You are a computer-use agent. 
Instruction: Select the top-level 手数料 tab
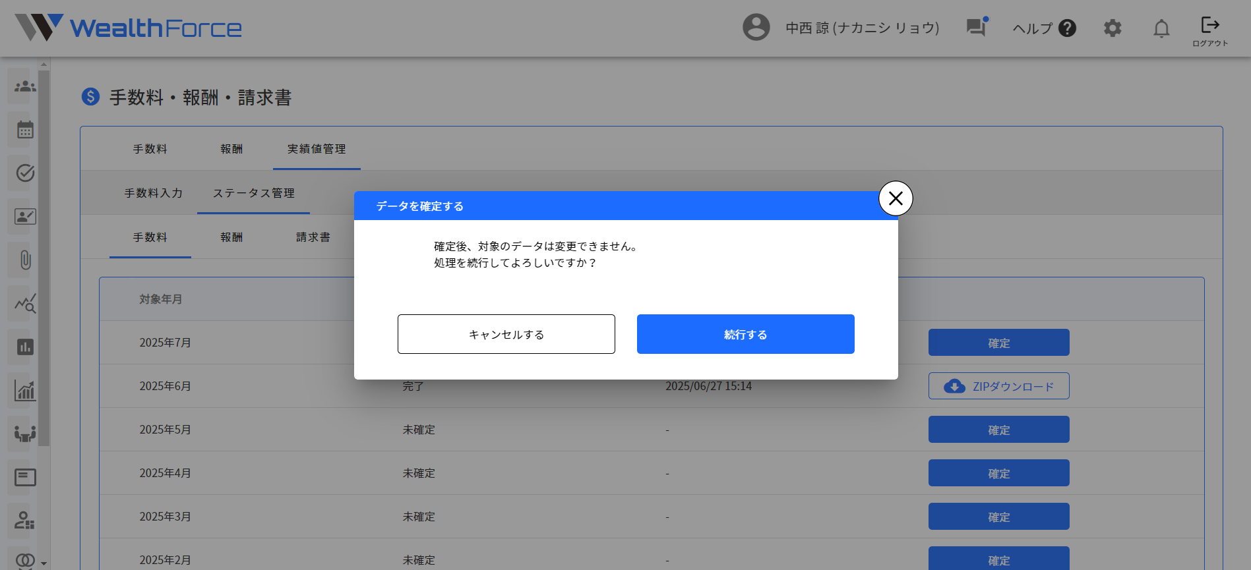[150, 149]
